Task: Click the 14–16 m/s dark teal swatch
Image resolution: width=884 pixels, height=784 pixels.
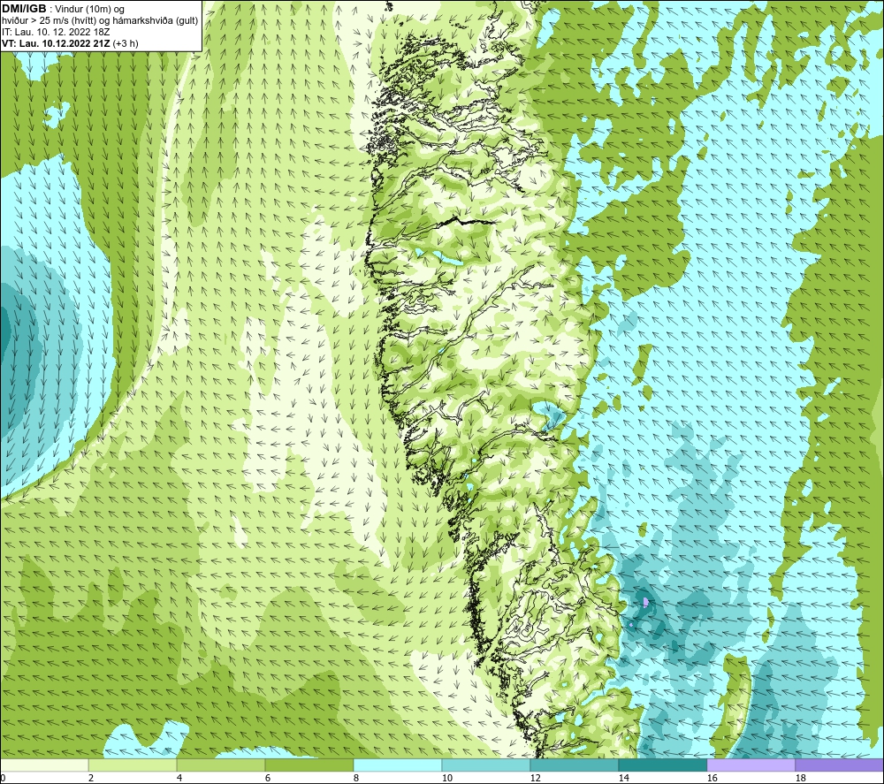Action: tap(662, 765)
